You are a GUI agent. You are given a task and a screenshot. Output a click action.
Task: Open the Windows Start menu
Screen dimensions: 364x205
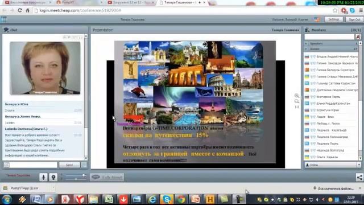(x=7, y=199)
